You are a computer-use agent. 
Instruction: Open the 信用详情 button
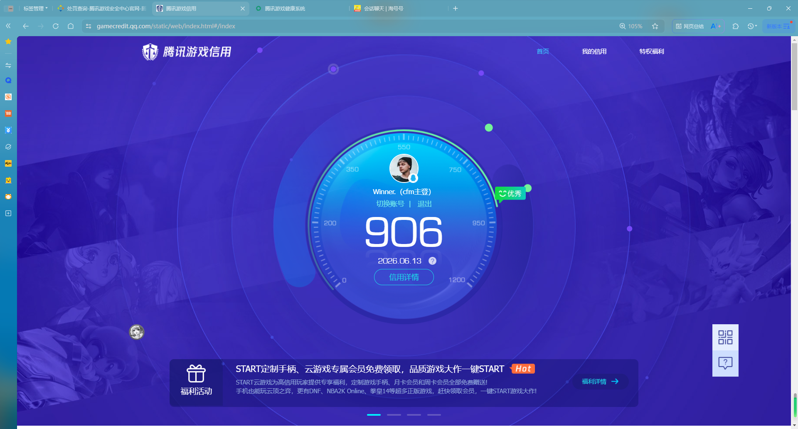pyautogui.click(x=404, y=277)
